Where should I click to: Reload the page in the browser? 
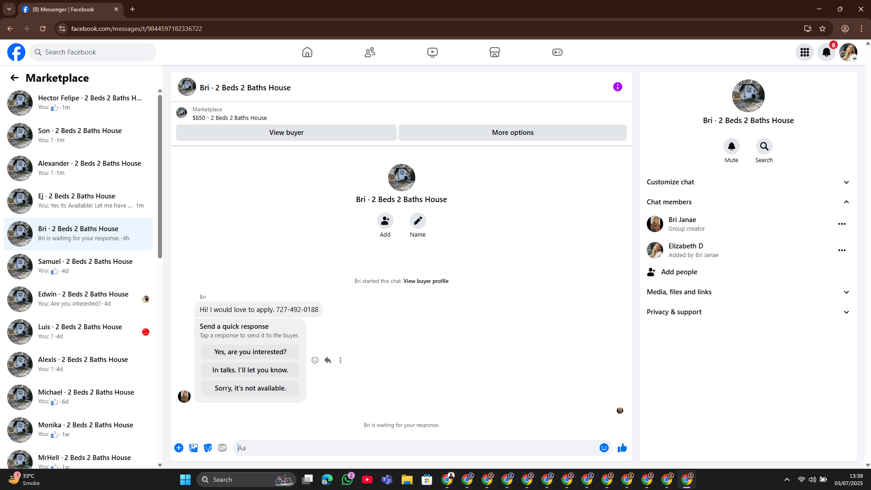coord(43,29)
